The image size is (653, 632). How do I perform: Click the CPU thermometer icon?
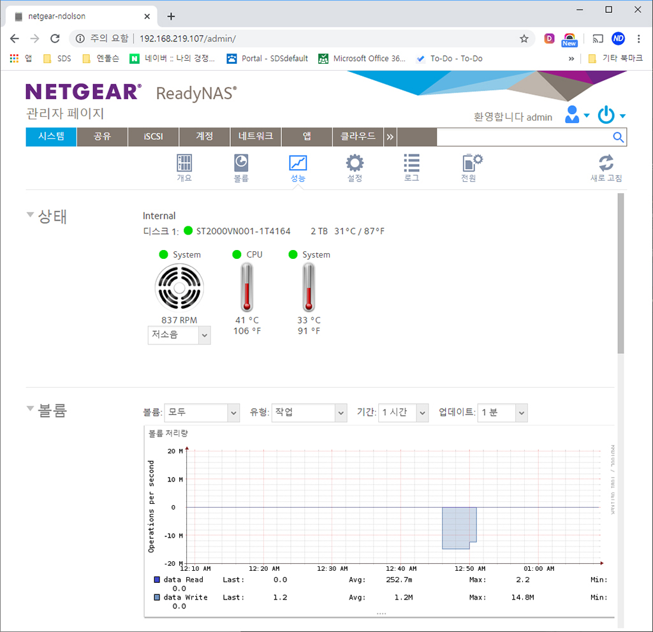tap(247, 288)
